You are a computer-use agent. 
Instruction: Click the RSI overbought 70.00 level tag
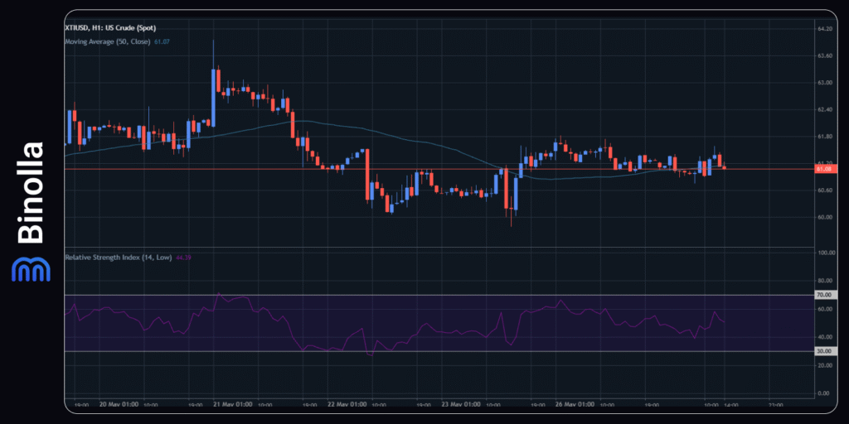tap(824, 295)
